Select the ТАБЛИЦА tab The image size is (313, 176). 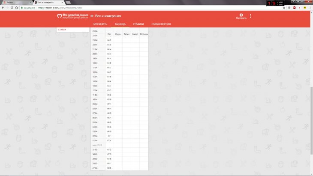click(120, 24)
